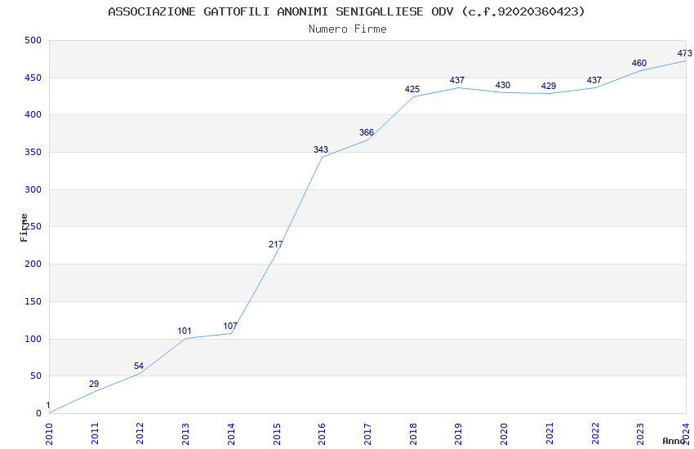This screenshot has height=449, width=694.
Task: Click the y-axis value 150
Action: (33, 302)
